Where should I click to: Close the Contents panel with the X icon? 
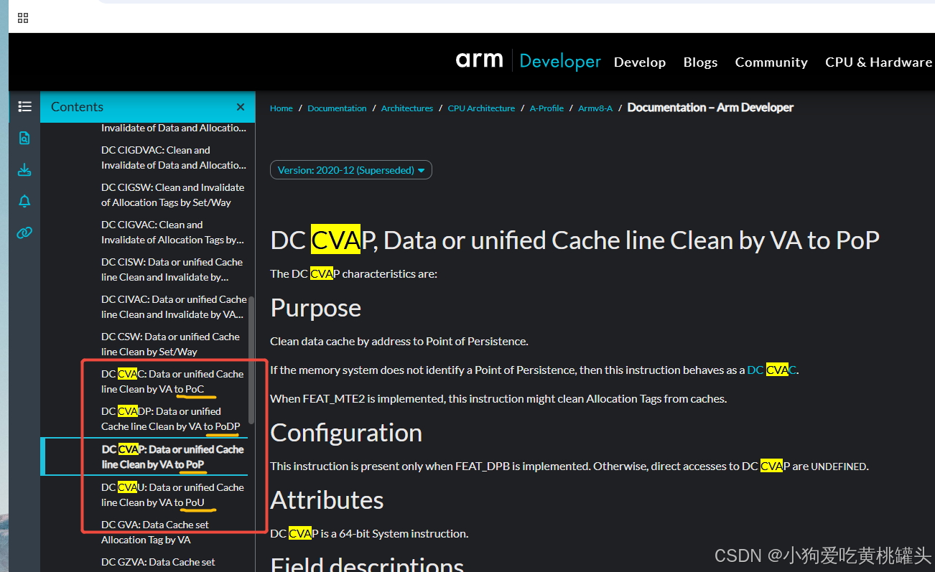click(241, 106)
